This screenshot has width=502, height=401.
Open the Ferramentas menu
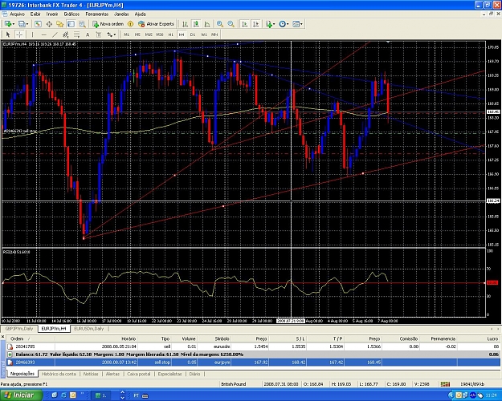click(x=96, y=14)
